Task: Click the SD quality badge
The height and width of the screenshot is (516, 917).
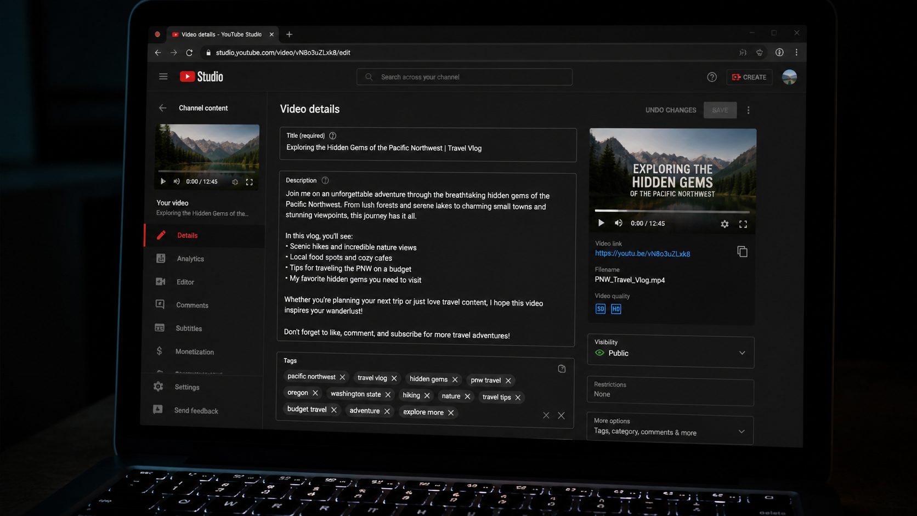Action: click(x=601, y=309)
